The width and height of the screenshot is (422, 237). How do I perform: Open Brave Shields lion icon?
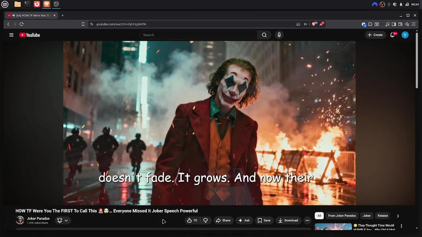pos(314,24)
